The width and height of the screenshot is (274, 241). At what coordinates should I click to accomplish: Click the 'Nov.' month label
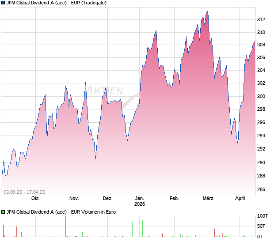click(74, 199)
